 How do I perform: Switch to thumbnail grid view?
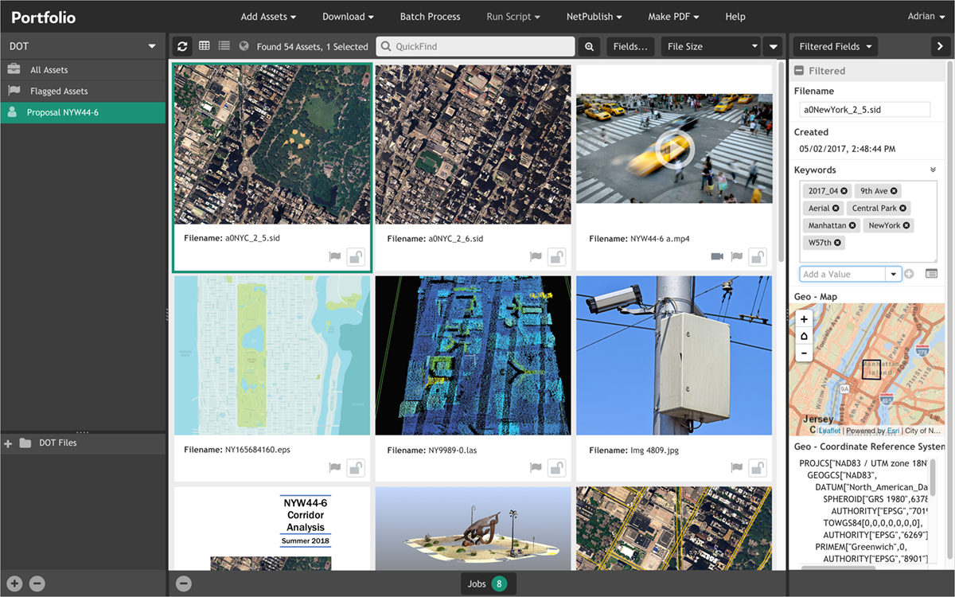[205, 46]
